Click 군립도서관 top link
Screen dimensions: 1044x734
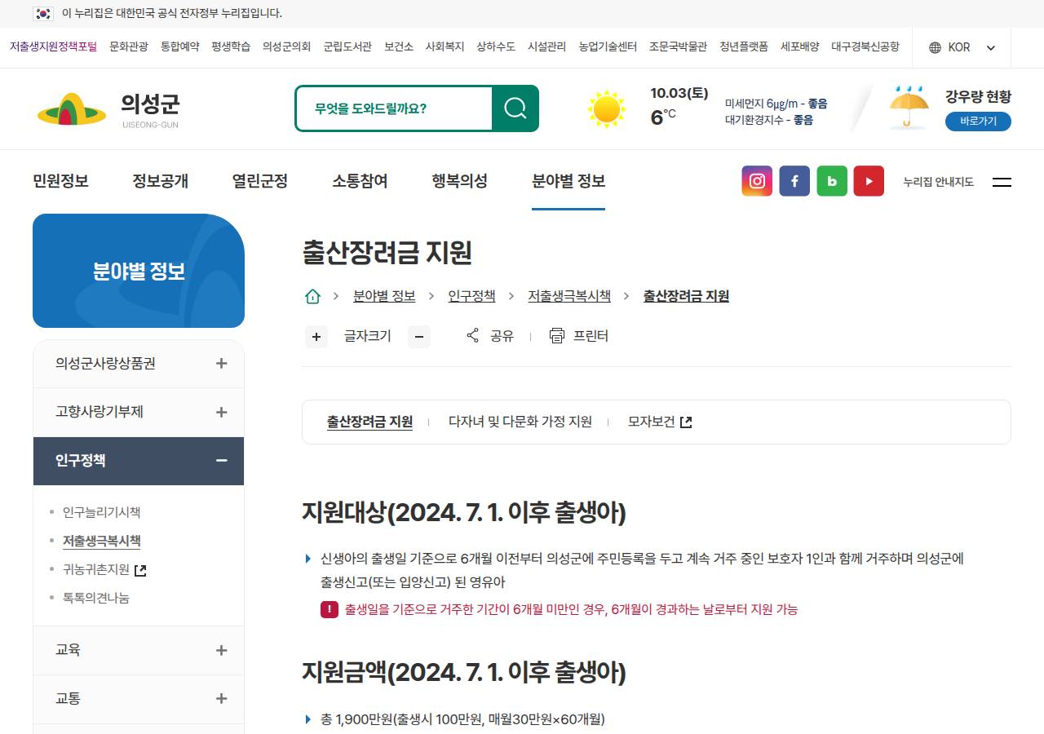(347, 47)
